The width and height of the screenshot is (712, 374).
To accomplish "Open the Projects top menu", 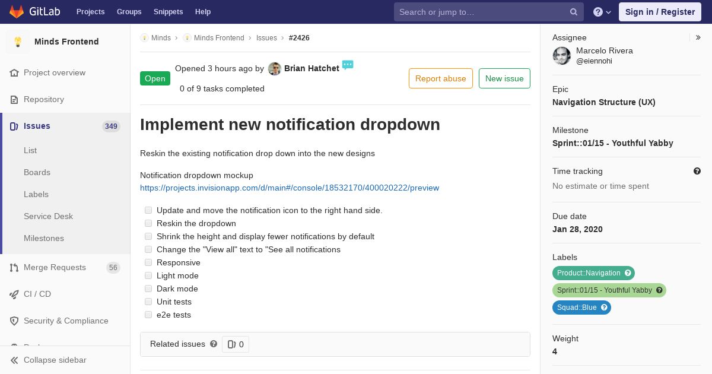I will point(90,12).
